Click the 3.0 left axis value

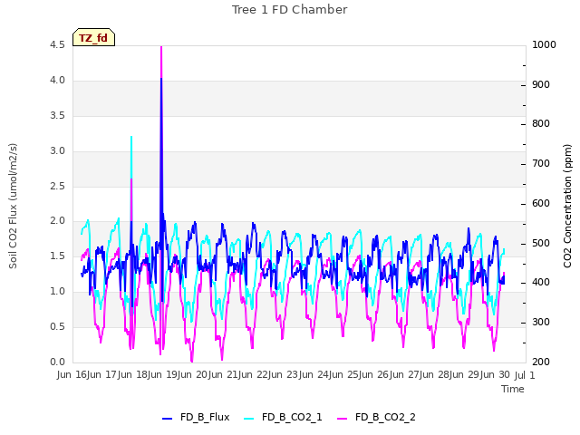(x=57, y=150)
